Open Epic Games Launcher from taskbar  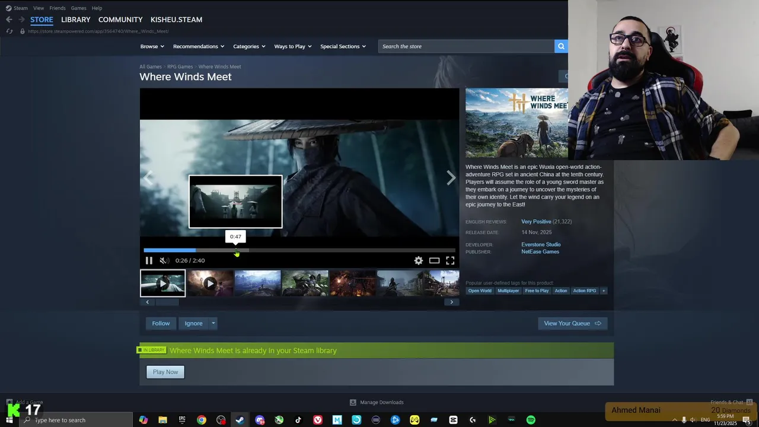click(x=182, y=420)
